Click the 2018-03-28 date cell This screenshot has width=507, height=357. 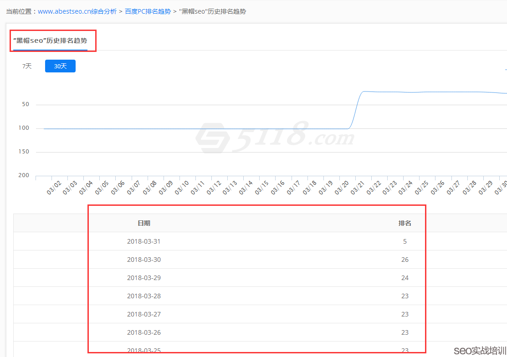coord(144,296)
